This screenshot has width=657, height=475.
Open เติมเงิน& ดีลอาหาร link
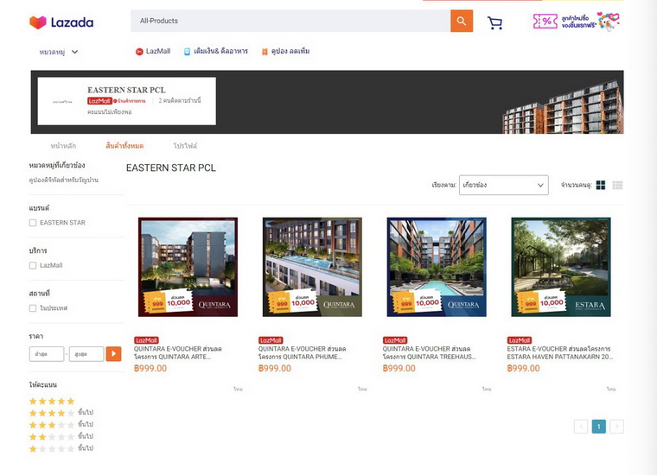tap(220, 51)
